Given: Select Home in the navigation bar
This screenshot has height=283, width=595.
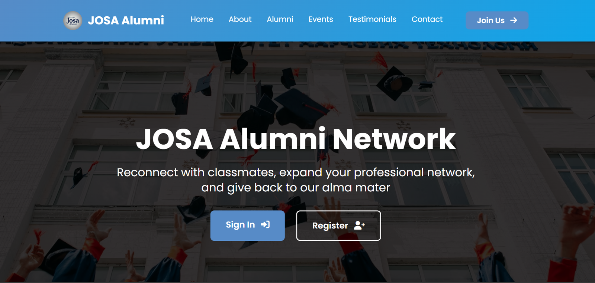Looking at the screenshot, I should click(x=202, y=19).
